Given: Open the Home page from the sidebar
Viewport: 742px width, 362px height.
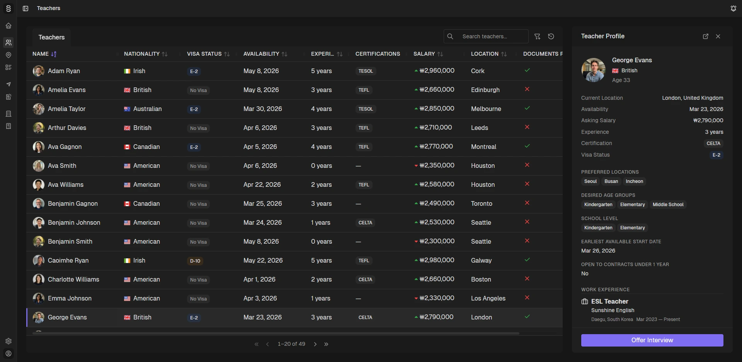Looking at the screenshot, I should coord(9,26).
